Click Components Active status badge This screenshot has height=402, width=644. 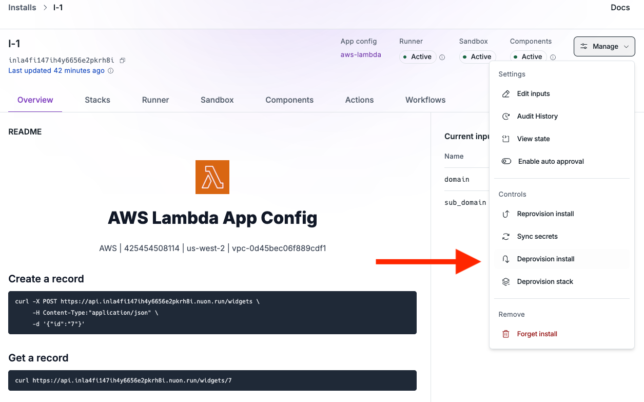[528, 57]
